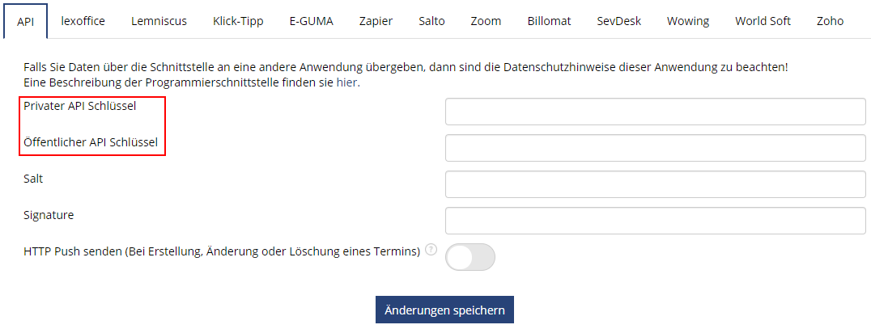Focus the Privater API Schlüssel field

pos(656,112)
